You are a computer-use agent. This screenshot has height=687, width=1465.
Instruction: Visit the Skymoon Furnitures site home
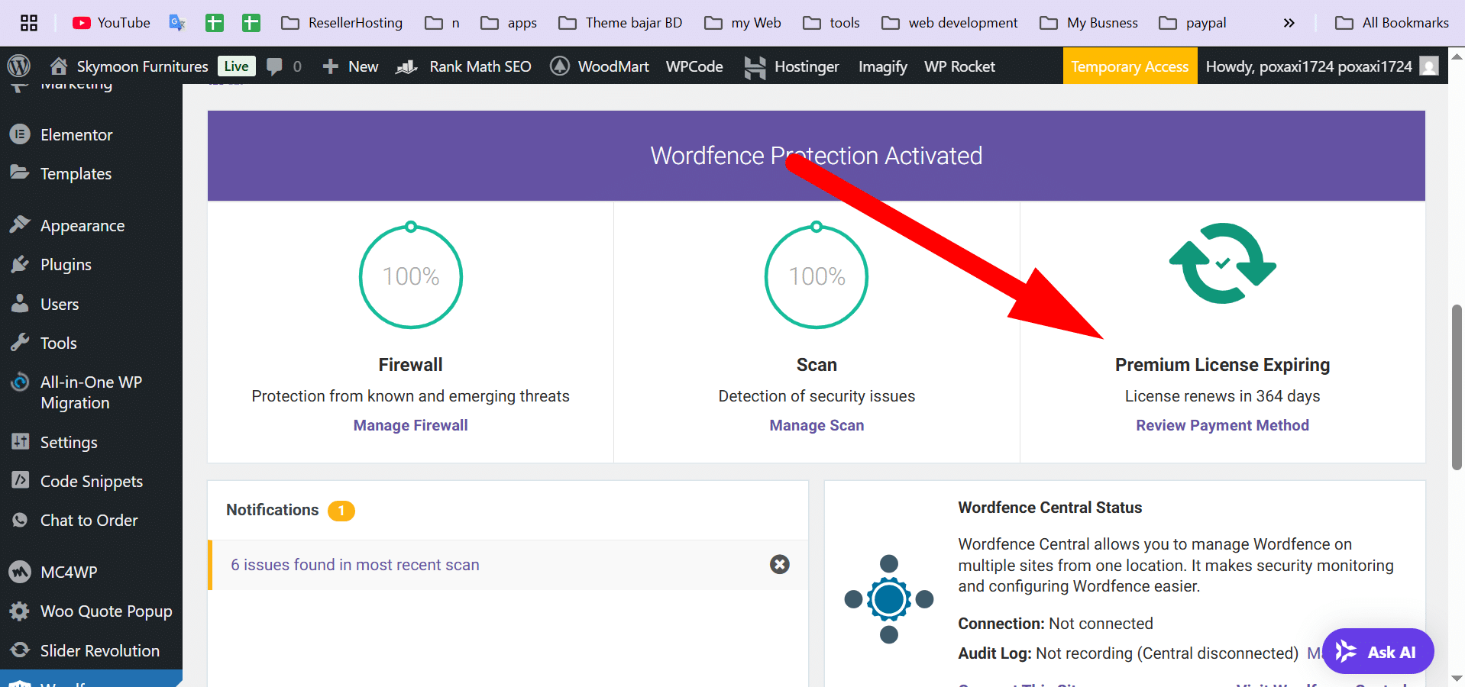(129, 66)
